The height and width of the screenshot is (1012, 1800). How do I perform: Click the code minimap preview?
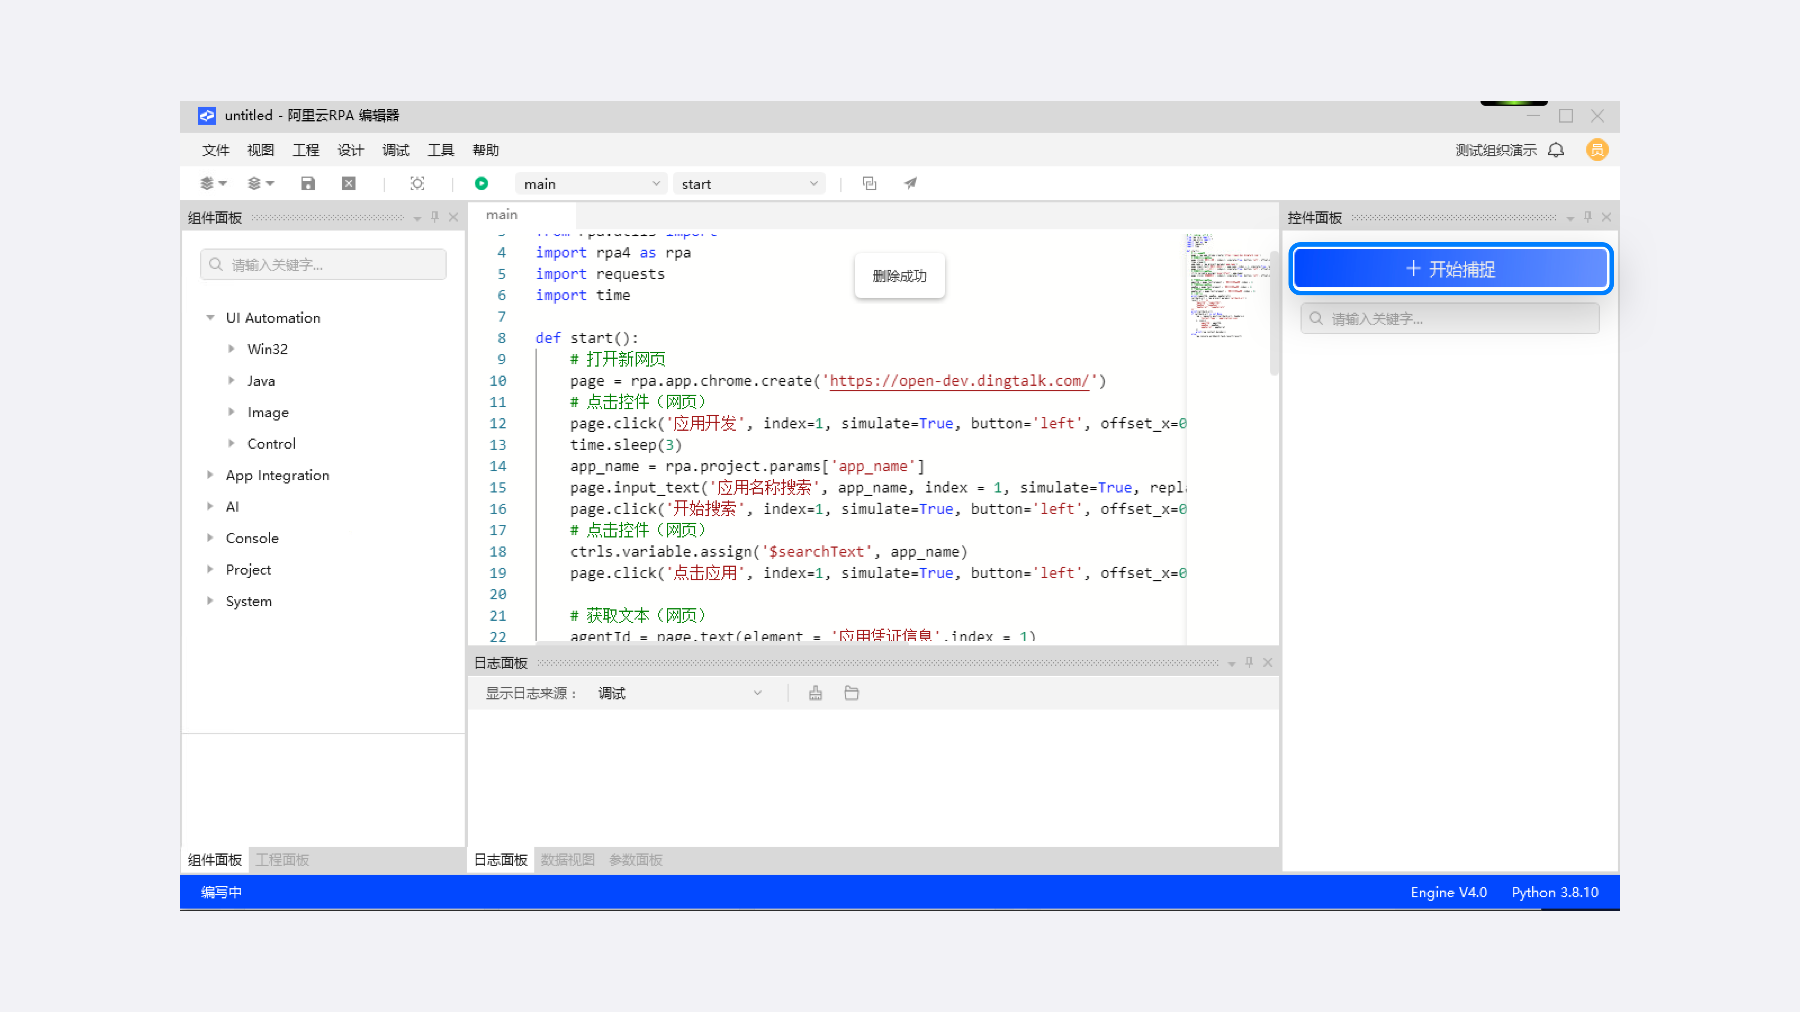point(1227,286)
